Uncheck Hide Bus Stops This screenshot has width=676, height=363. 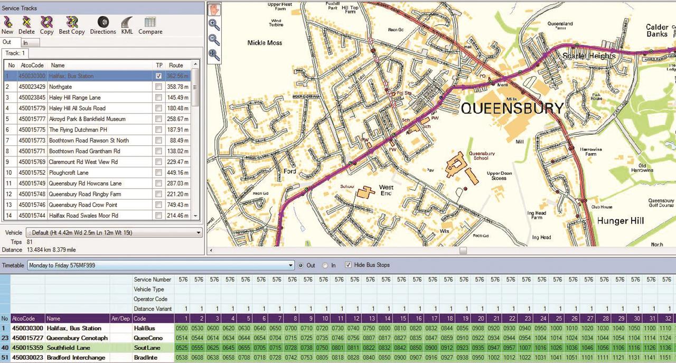[348, 265]
